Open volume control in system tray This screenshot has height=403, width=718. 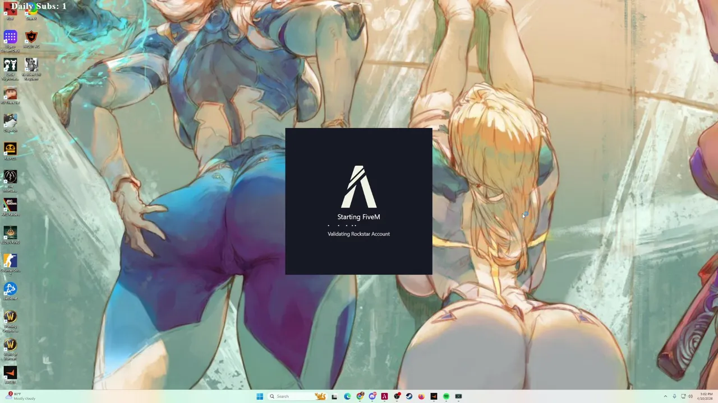(690, 396)
